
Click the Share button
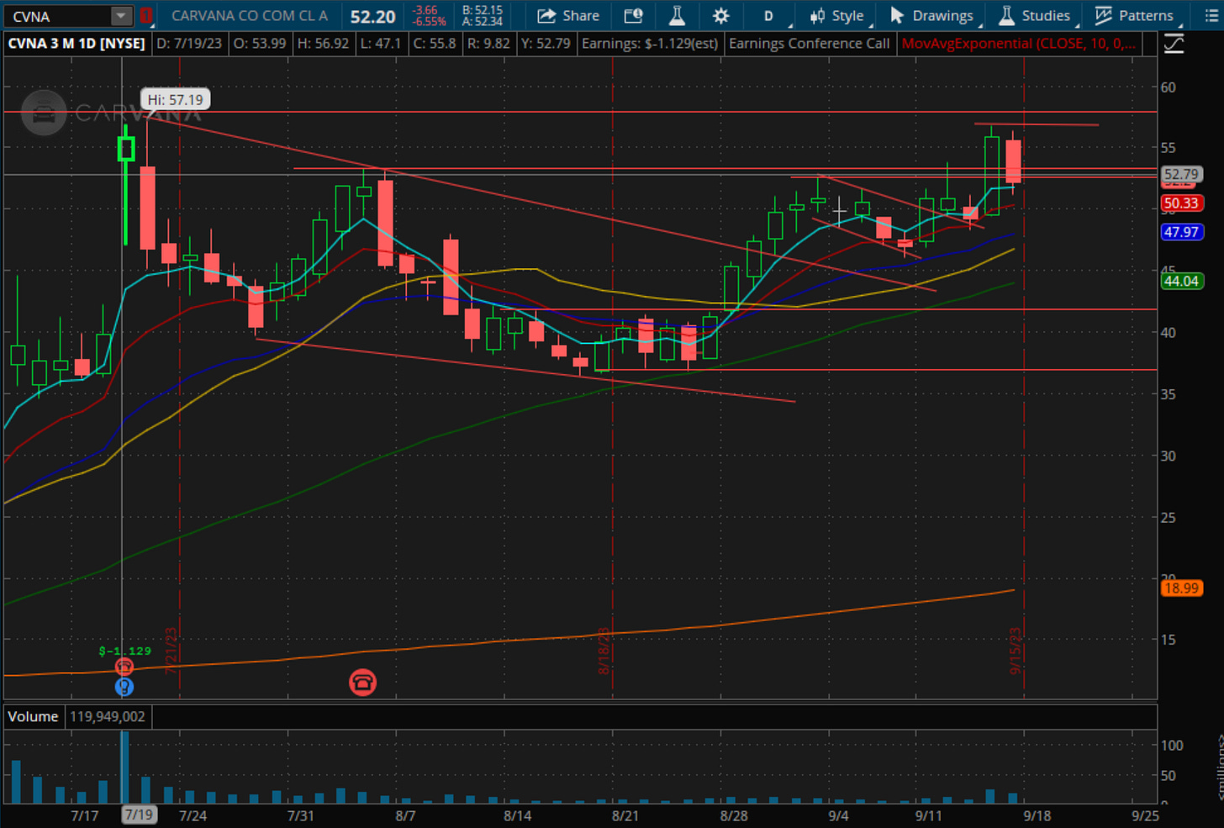(x=568, y=16)
